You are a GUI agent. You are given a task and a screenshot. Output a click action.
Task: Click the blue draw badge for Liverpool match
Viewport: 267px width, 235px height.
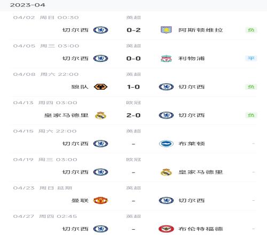point(251,58)
